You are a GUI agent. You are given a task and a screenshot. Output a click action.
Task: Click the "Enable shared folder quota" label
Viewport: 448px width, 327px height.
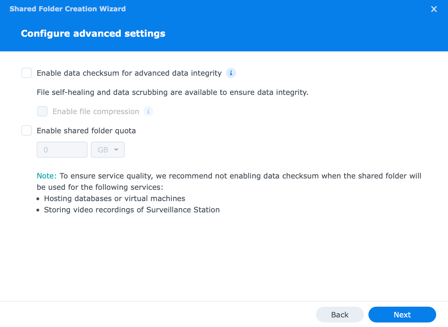(x=86, y=131)
